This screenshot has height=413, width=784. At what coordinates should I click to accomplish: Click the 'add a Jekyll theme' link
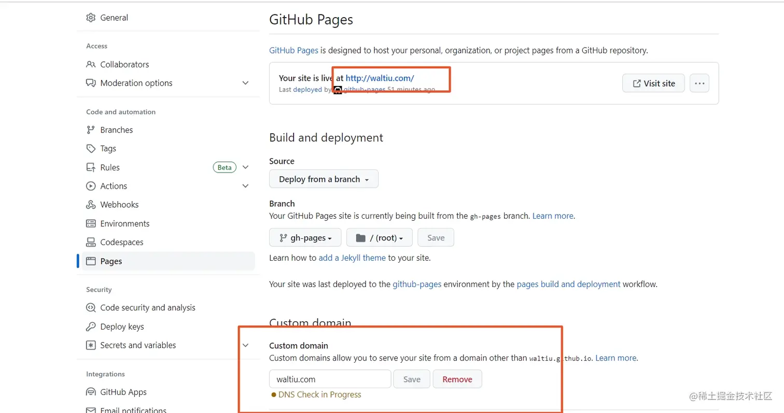[352, 258]
